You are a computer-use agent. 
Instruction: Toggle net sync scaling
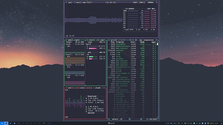pyautogui.click(x=75, y=88)
